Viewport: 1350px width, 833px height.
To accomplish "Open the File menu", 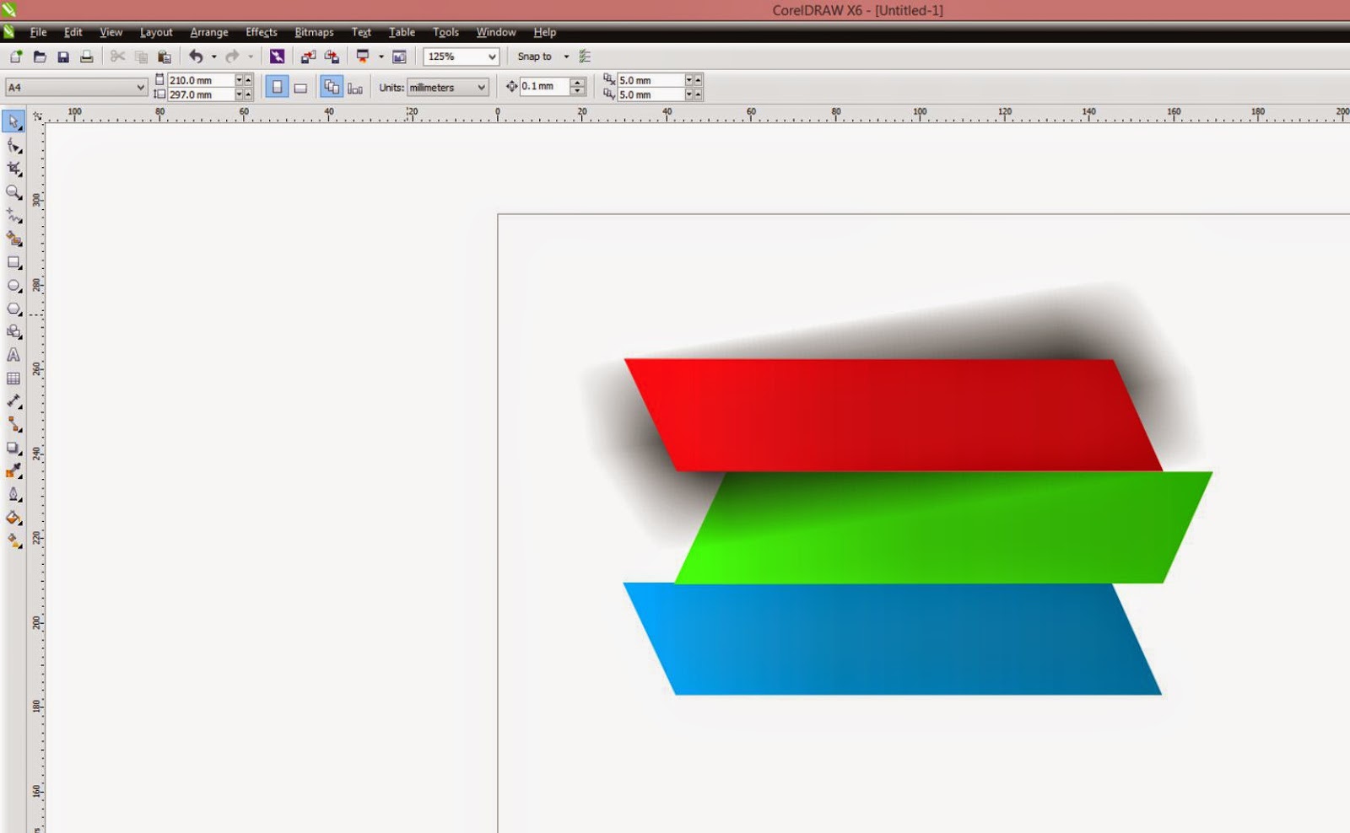I will pyautogui.click(x=38, y=32).
